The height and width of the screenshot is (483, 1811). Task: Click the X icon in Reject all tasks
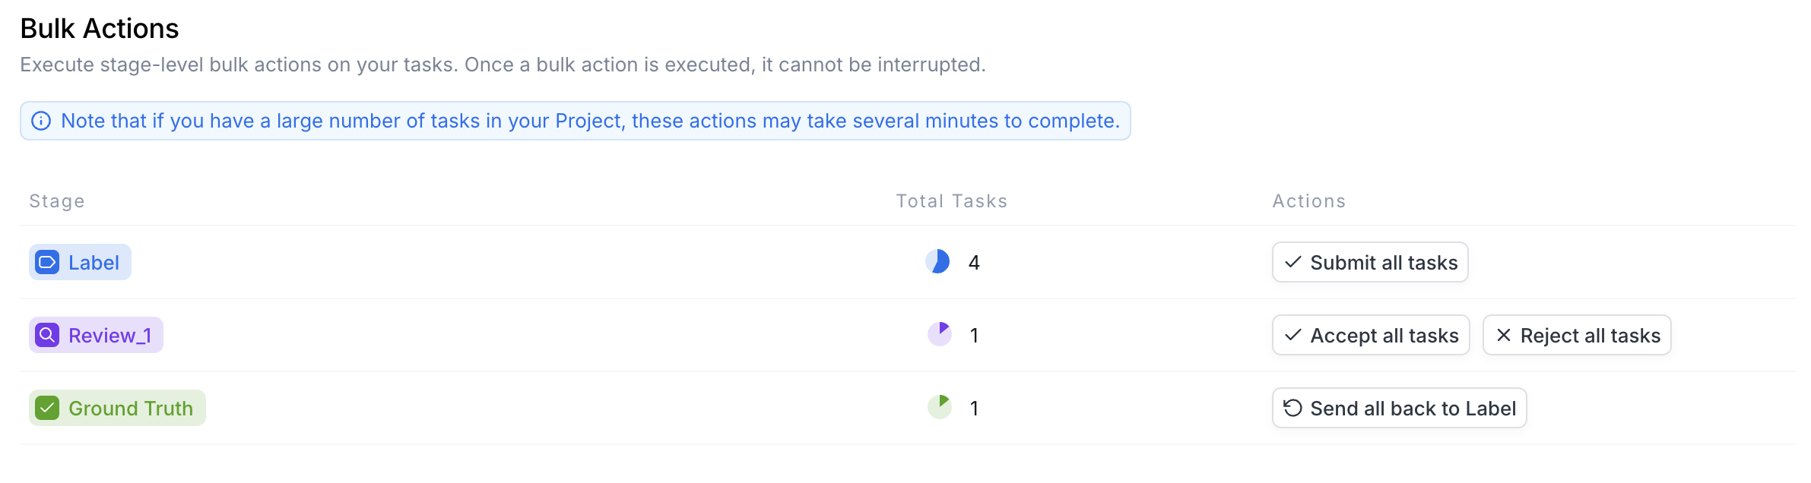tap(1503, 335)
